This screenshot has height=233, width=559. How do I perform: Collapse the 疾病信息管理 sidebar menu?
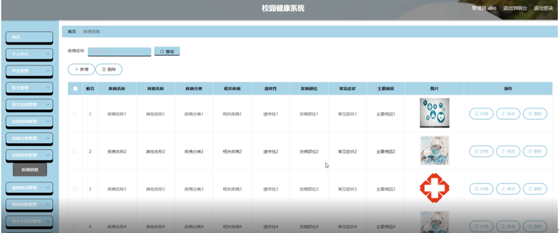point(29,155)
